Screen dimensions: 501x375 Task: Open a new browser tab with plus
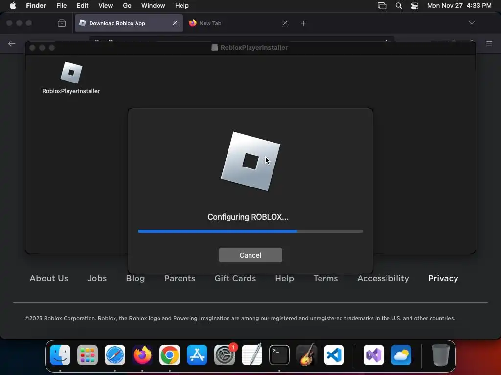303,23
